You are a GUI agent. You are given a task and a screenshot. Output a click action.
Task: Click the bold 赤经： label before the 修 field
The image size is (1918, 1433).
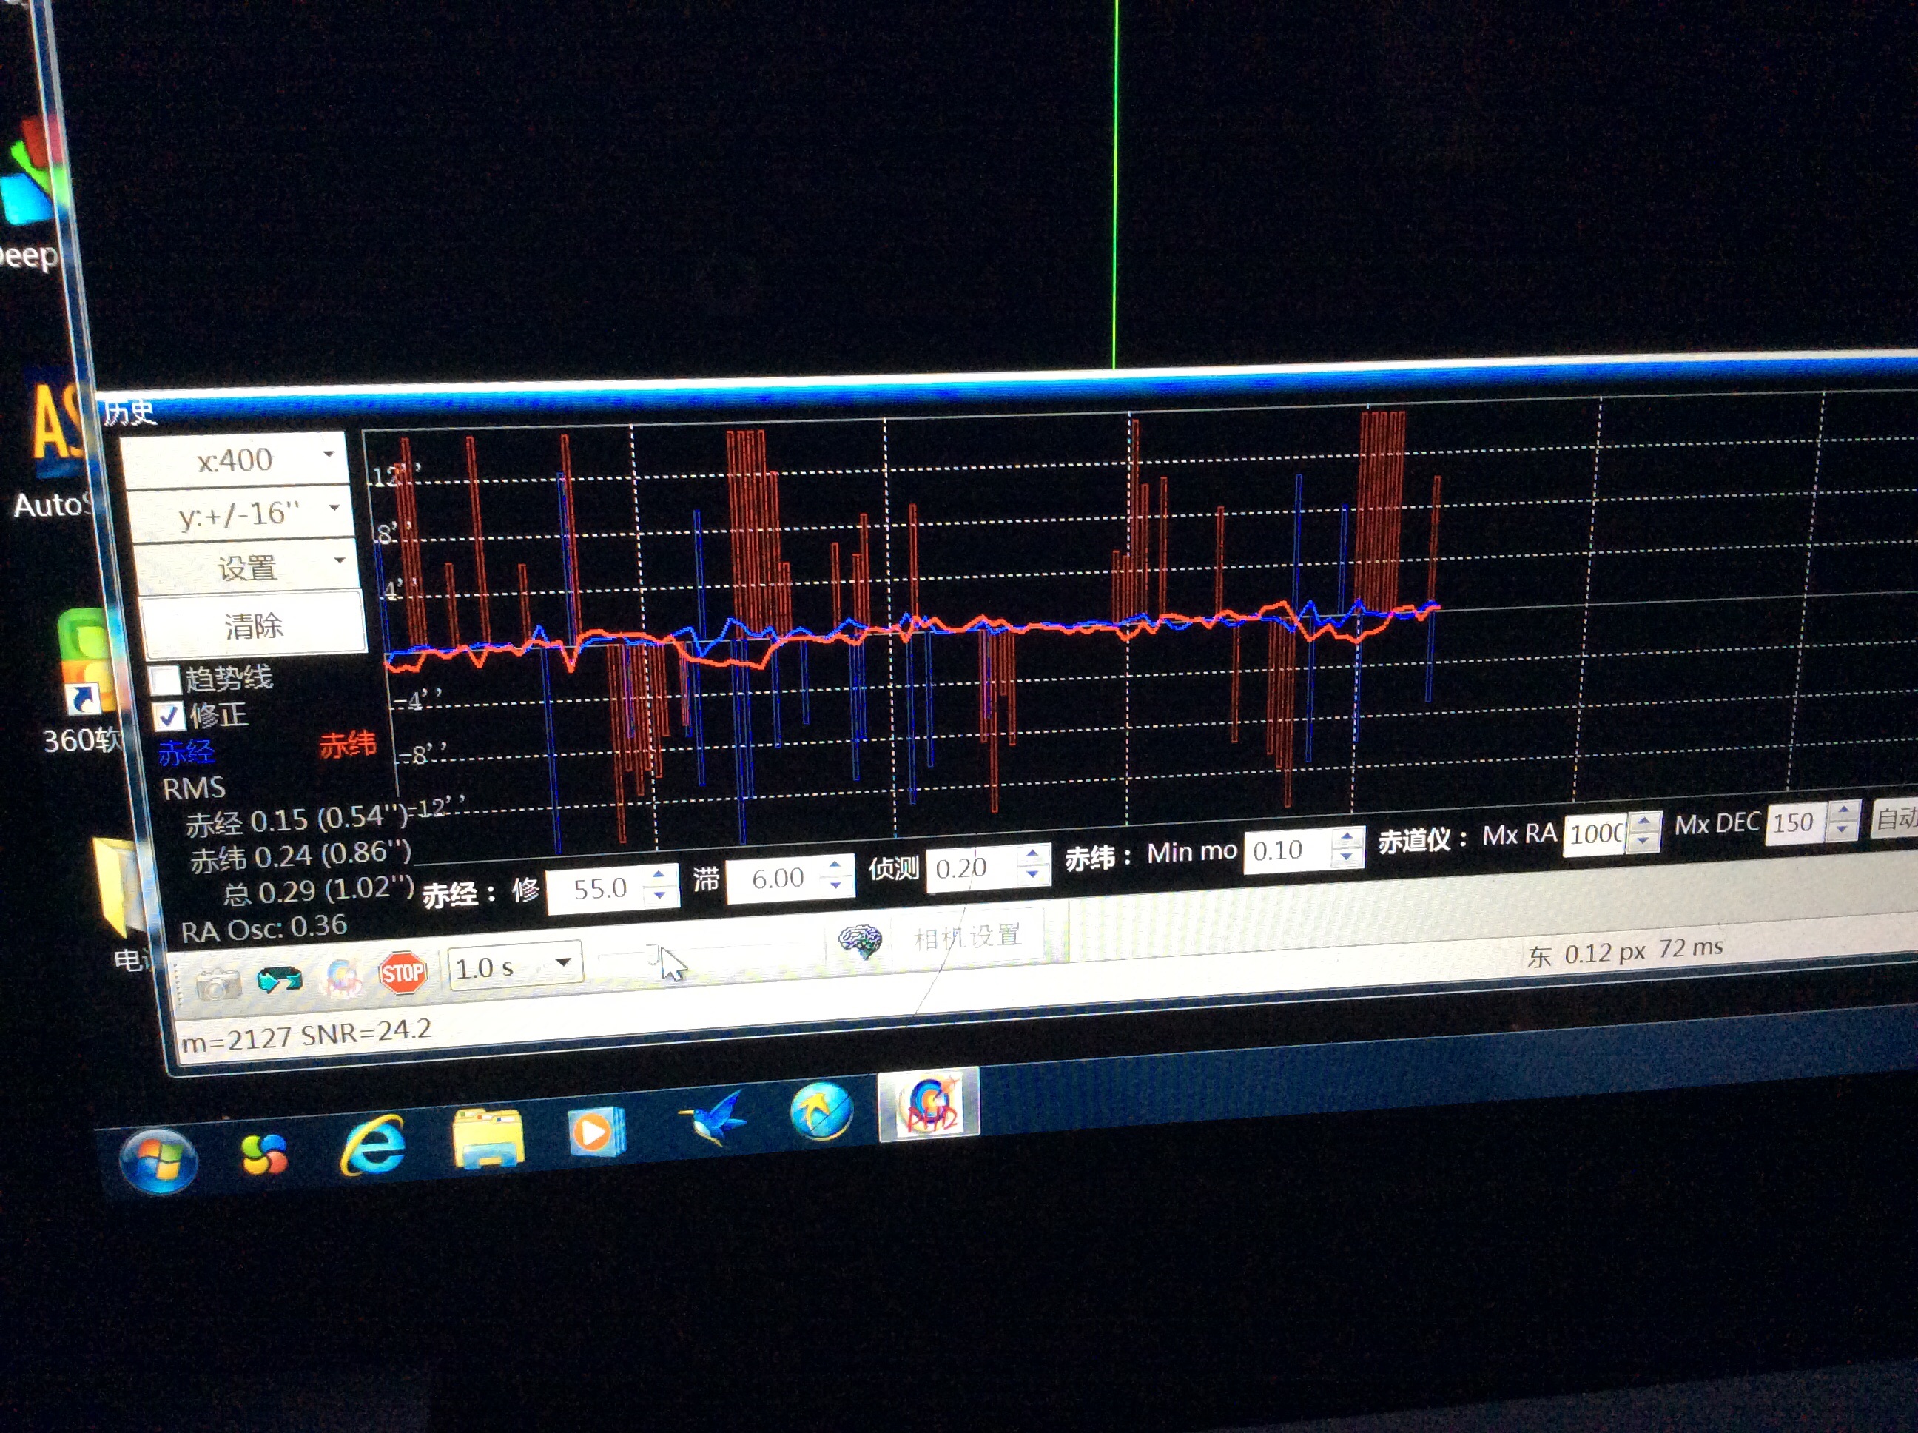[x=458, y=893]
